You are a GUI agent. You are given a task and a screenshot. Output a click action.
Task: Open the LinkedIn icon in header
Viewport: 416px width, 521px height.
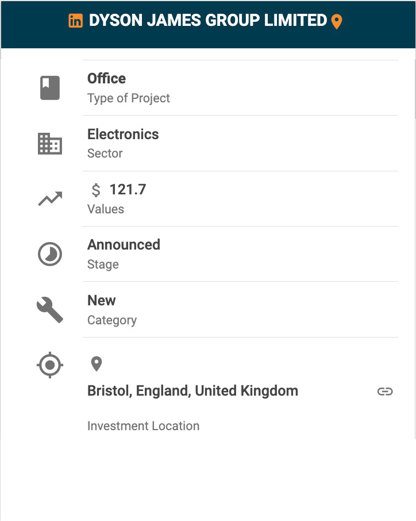point(75,21)
